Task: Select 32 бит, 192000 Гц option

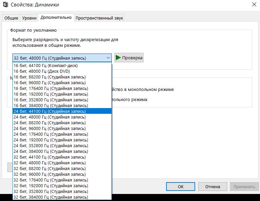Action: point(62,186)
